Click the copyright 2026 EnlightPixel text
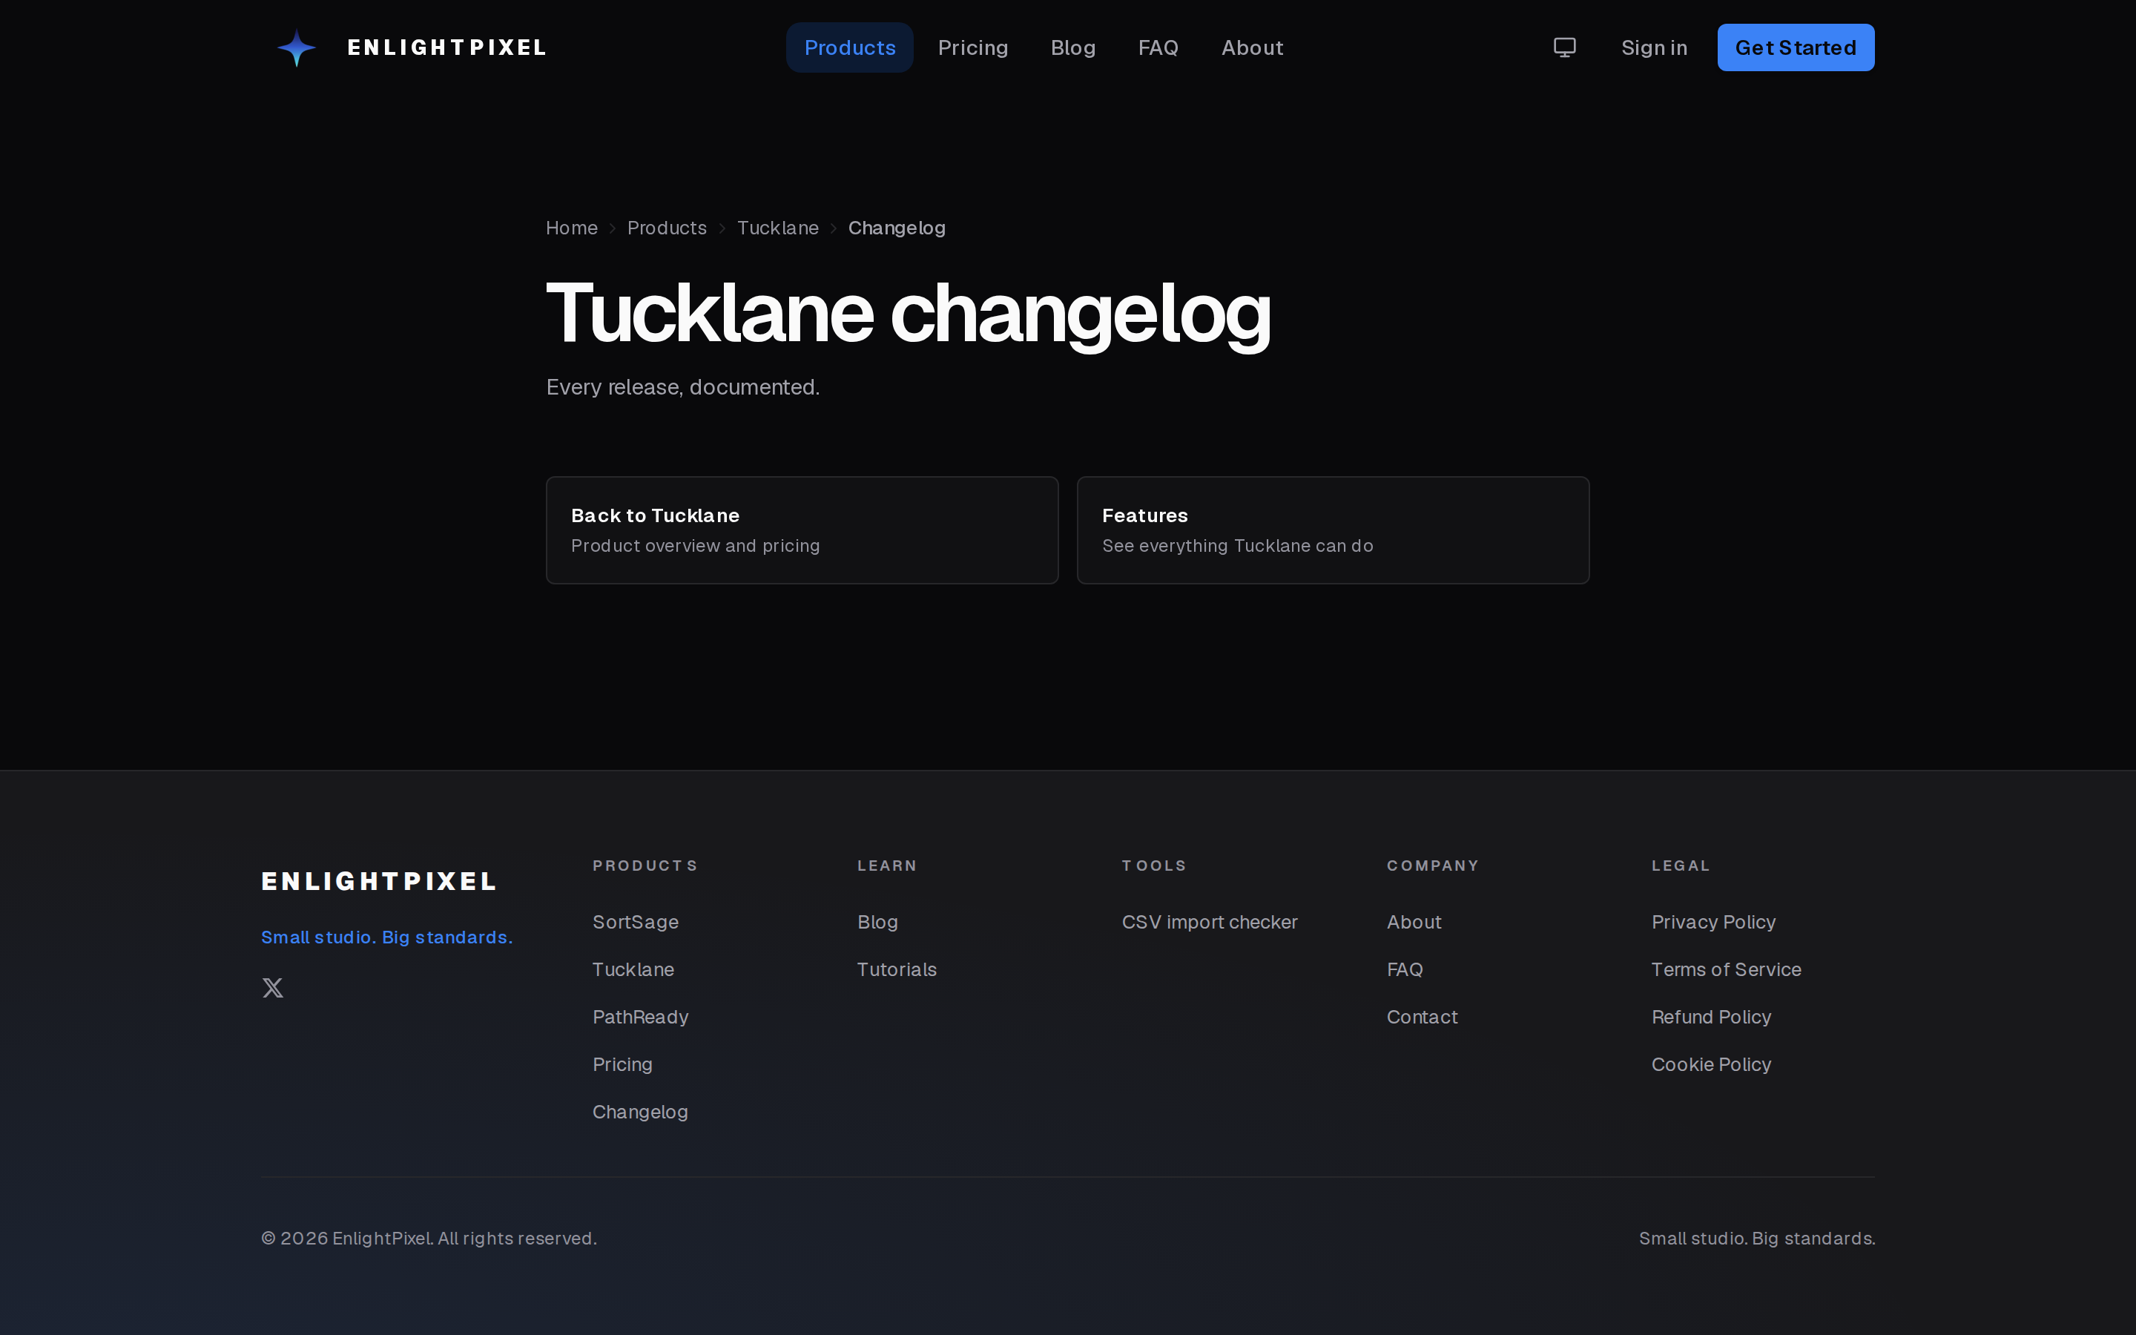This screenshot has height=1335, width=2136. click(x=429, y=1239)
